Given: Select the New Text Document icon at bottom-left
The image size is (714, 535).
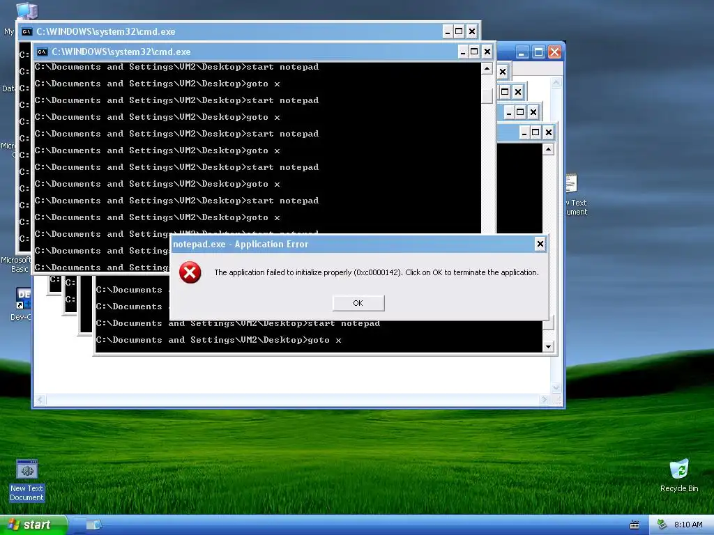Looking at the screenshot, I should tap(26, 481).
